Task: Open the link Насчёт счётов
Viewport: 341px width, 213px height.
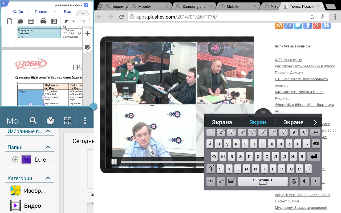Action: pos(287,201)
